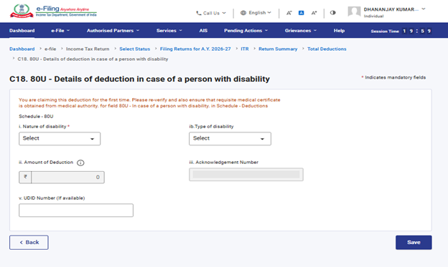Click Income Tax Return breadcrumb text
The width and height of the screenshot is (448, 267).
click(x=88, y=49)
